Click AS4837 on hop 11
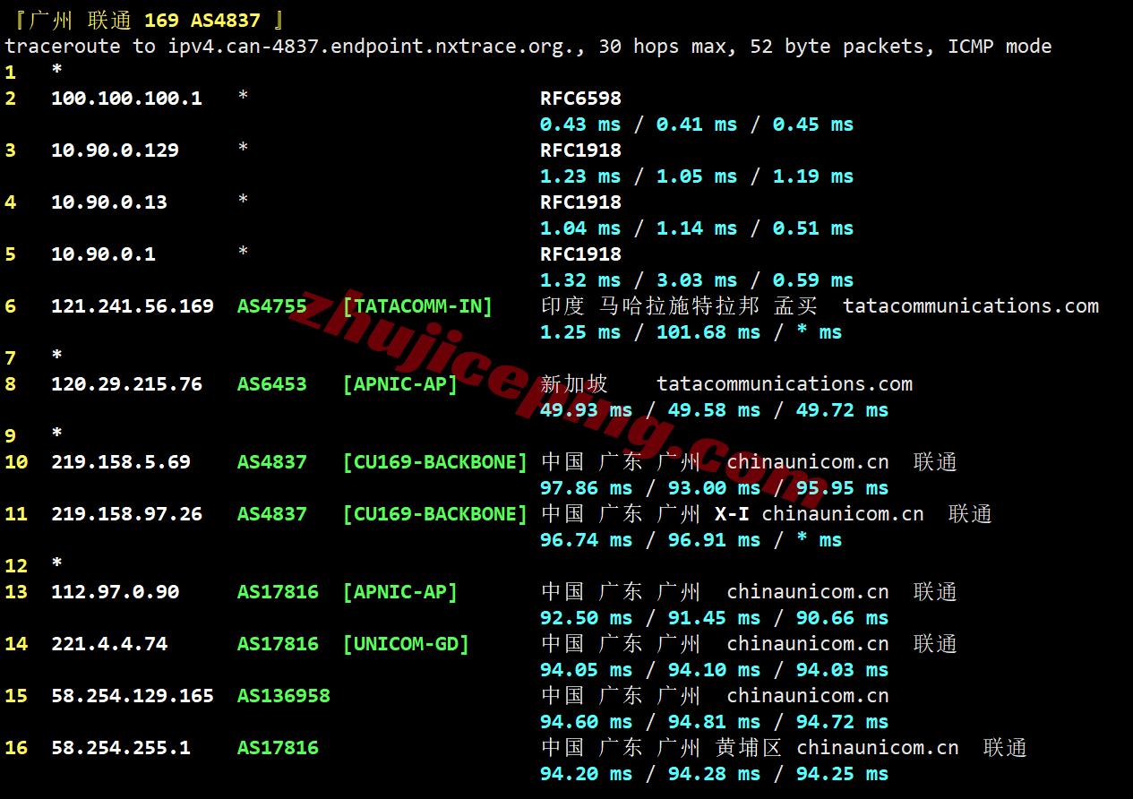 tap(272, 514)
